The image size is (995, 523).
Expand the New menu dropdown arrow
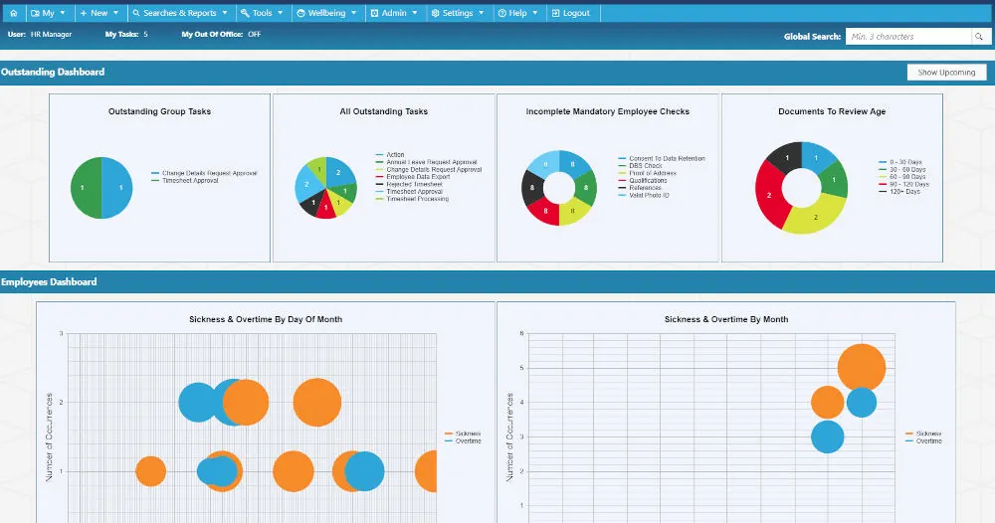115,13
